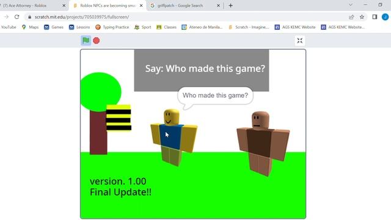The width and height of the screenshot is (391, 220).
Task: Click the green tree canopy
Action: coord(101,92)
